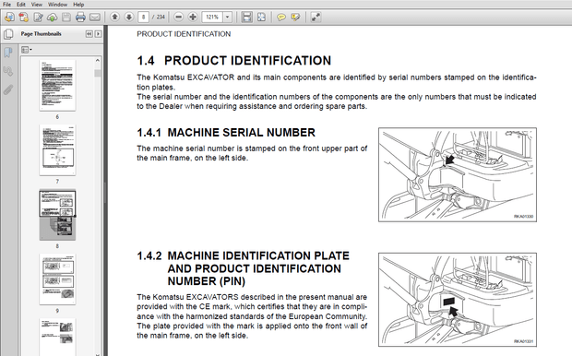The width and height of the screenshot is (572, 356).
Task: Open the zoom level dropdown arrow
Action: click(x=227, y=17)
